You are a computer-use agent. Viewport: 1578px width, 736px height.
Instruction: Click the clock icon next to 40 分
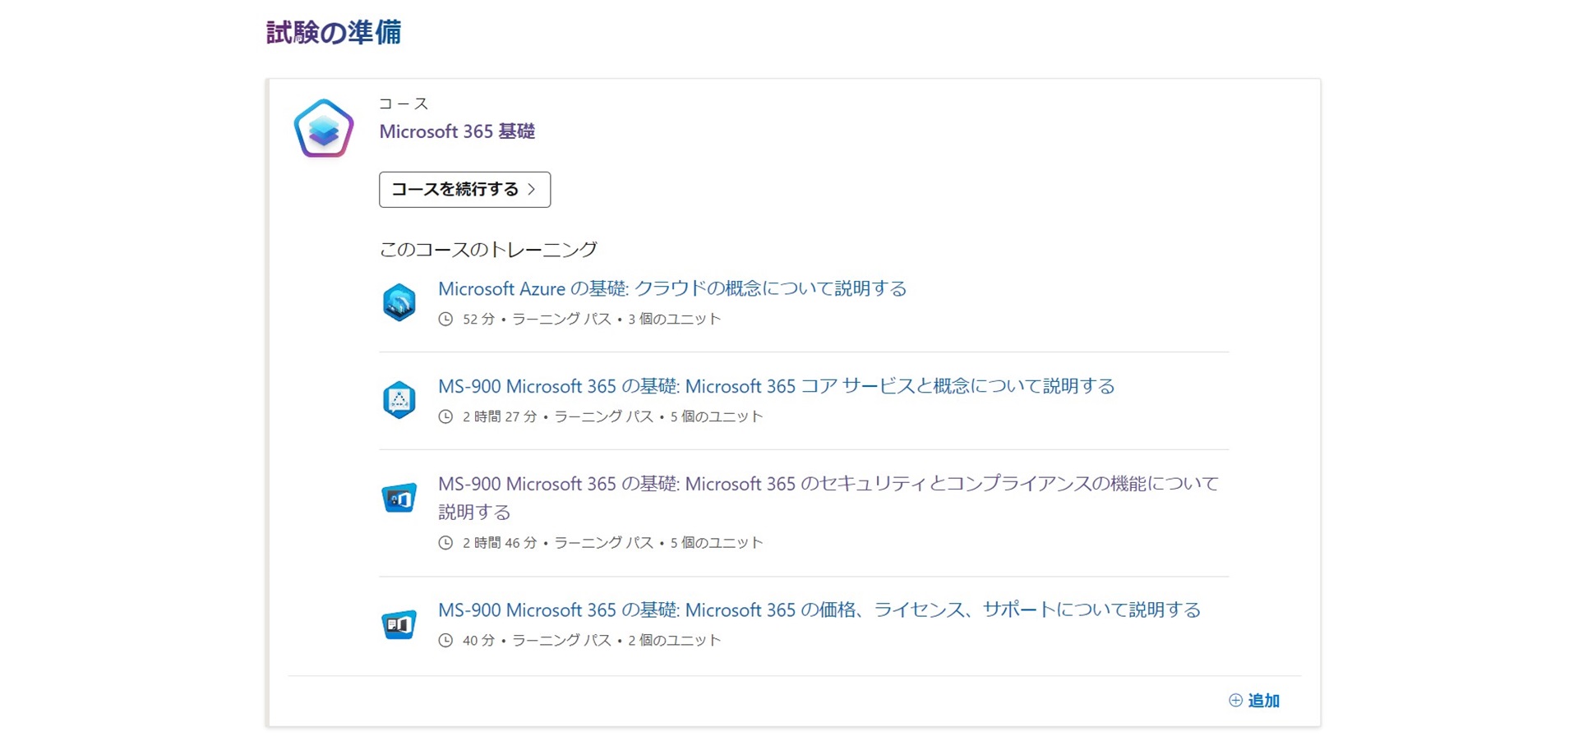(x=445, y=640)
